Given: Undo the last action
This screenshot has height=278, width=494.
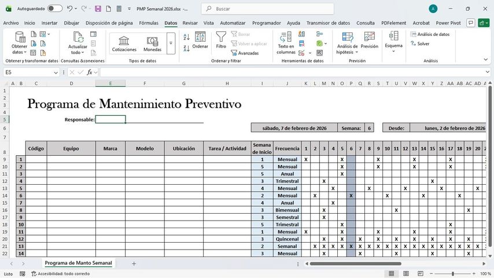Looking at the screenshot, I should tap(69, 9).
